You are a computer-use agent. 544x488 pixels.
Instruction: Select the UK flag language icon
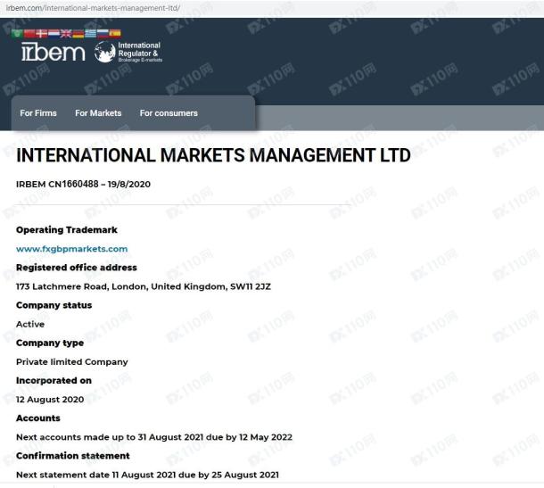66,33
